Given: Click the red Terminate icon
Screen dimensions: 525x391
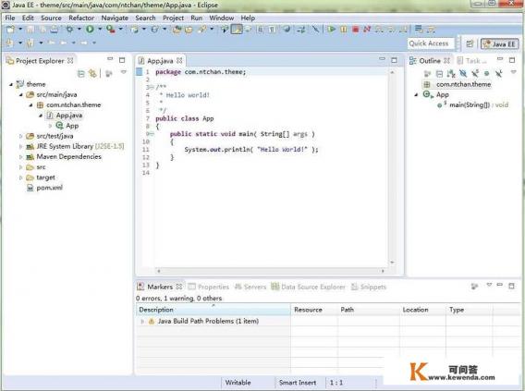Looking at the screenshot, I should point(355,30).
